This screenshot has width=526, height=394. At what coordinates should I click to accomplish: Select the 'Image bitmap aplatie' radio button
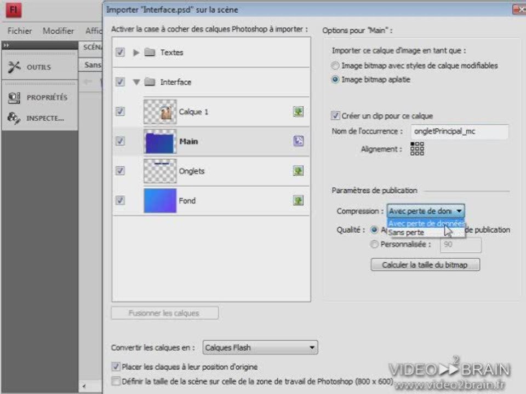pos(335,79)
